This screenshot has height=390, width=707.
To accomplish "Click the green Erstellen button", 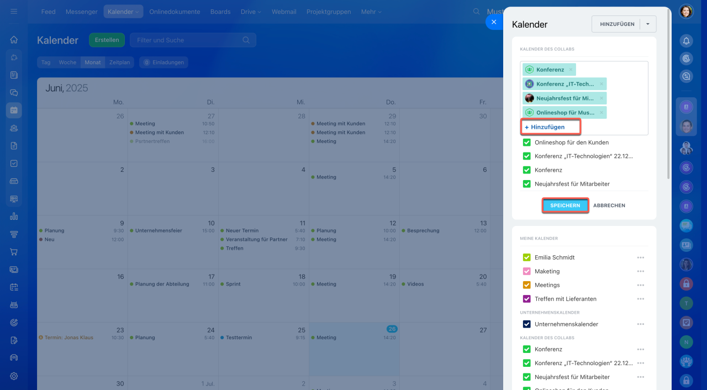I will click(x=107, y=40).
